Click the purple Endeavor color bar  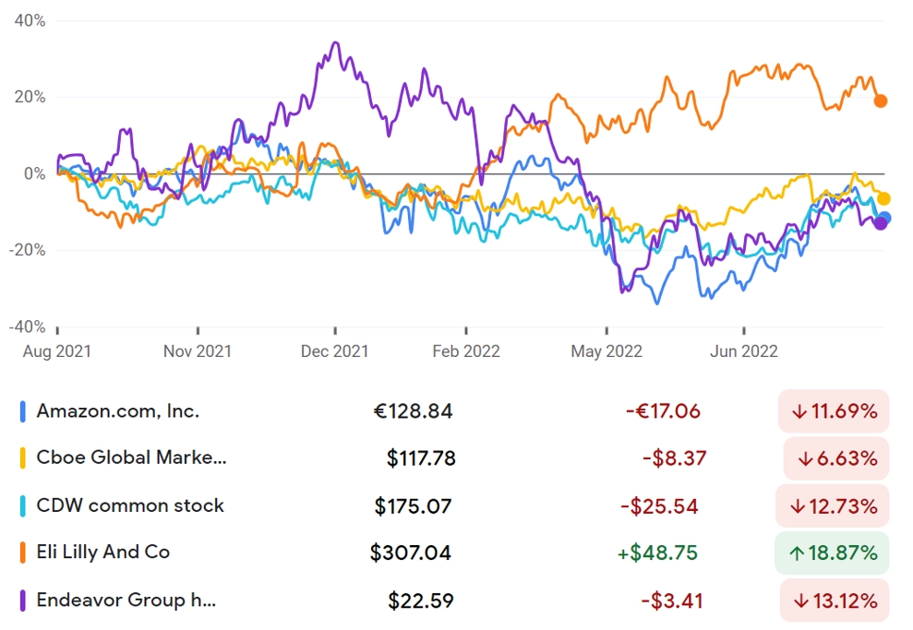click(23, 600)
